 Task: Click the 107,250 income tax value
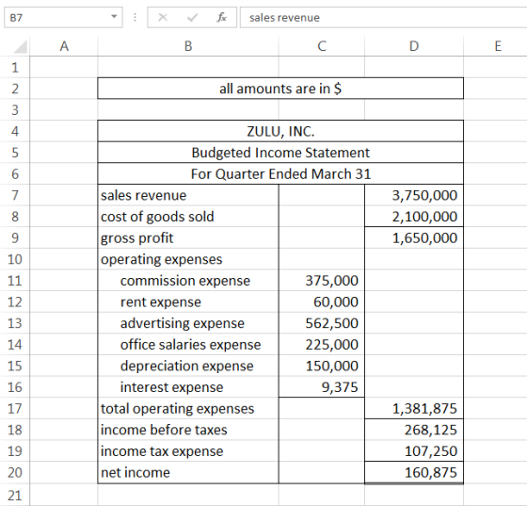(x=414, y=451)
